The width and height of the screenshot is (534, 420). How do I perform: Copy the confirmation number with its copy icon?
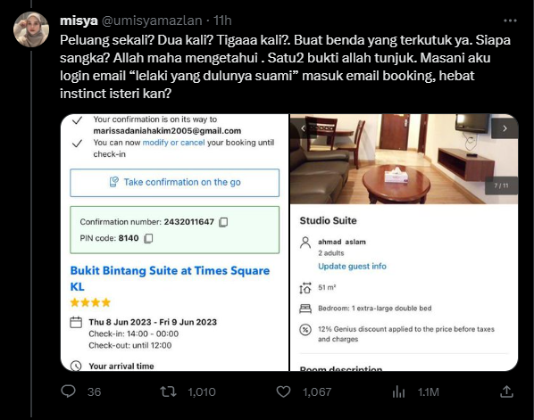tap(223, 222)
